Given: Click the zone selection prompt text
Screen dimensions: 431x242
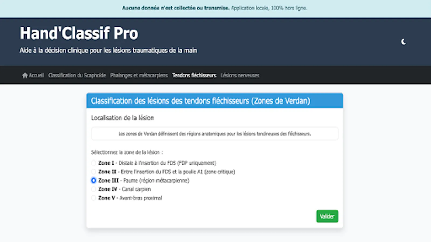Looking at the screenshot, I should [x=127, y=152].
